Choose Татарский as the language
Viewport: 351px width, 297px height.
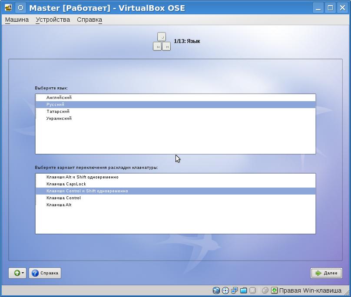(x=58, y=112)
